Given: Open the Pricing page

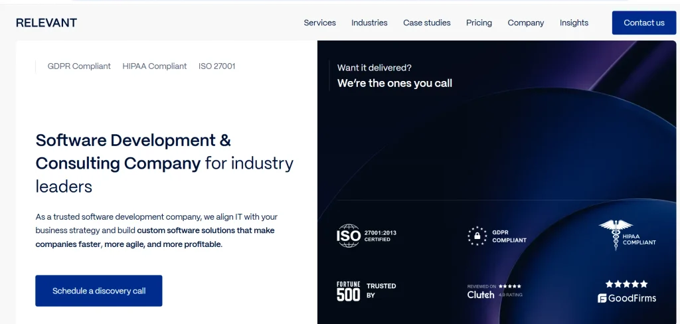Looking at the screenshot, I should (479, 23).
